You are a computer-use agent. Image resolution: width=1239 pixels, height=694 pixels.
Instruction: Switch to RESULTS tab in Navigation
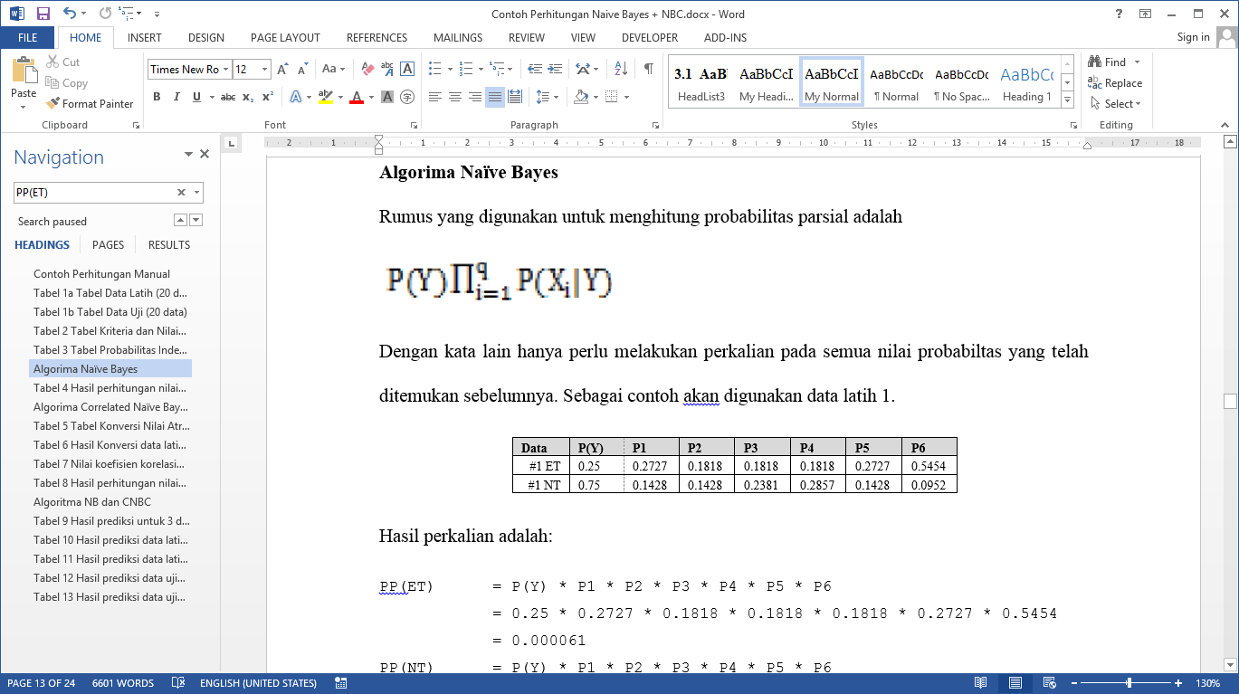click(169, 244)
